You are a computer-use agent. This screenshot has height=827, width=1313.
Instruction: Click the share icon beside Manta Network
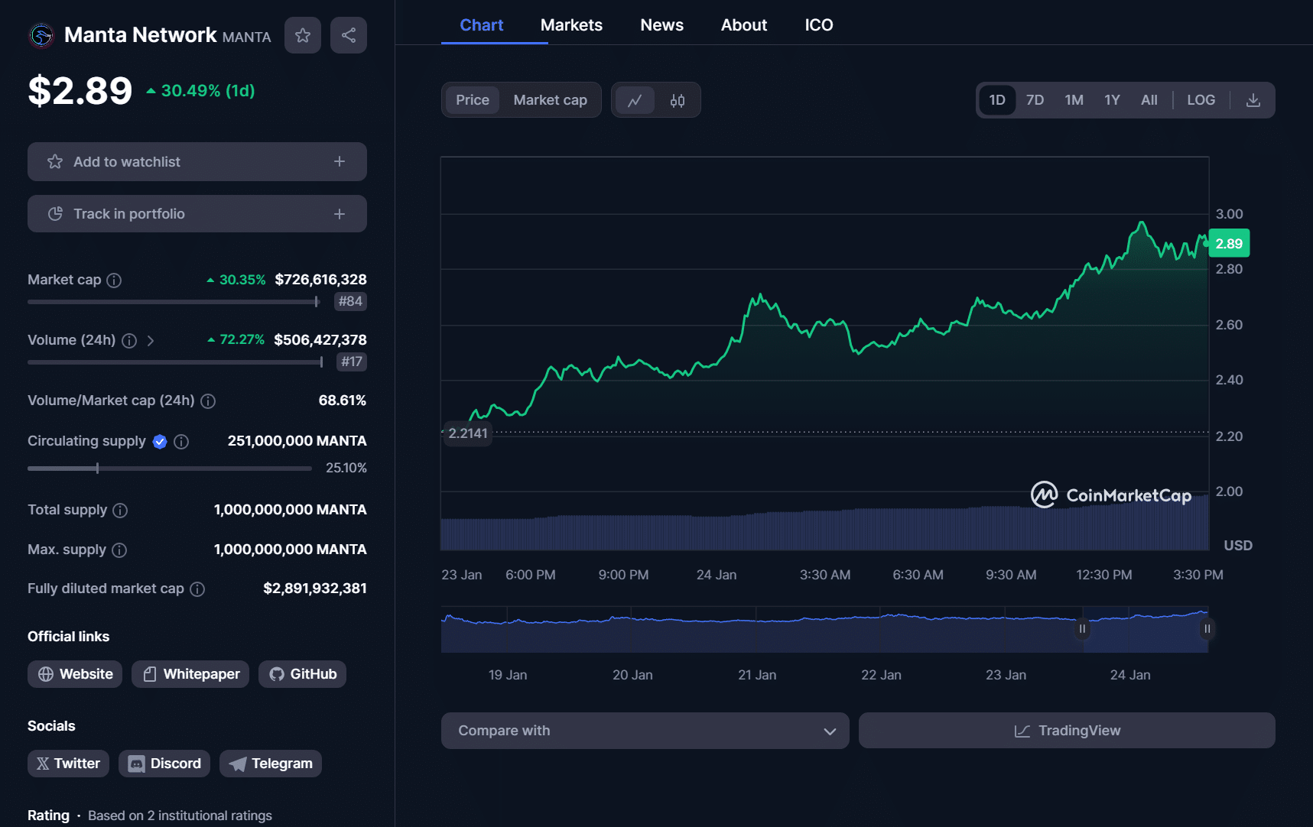(x=349, y=35)
